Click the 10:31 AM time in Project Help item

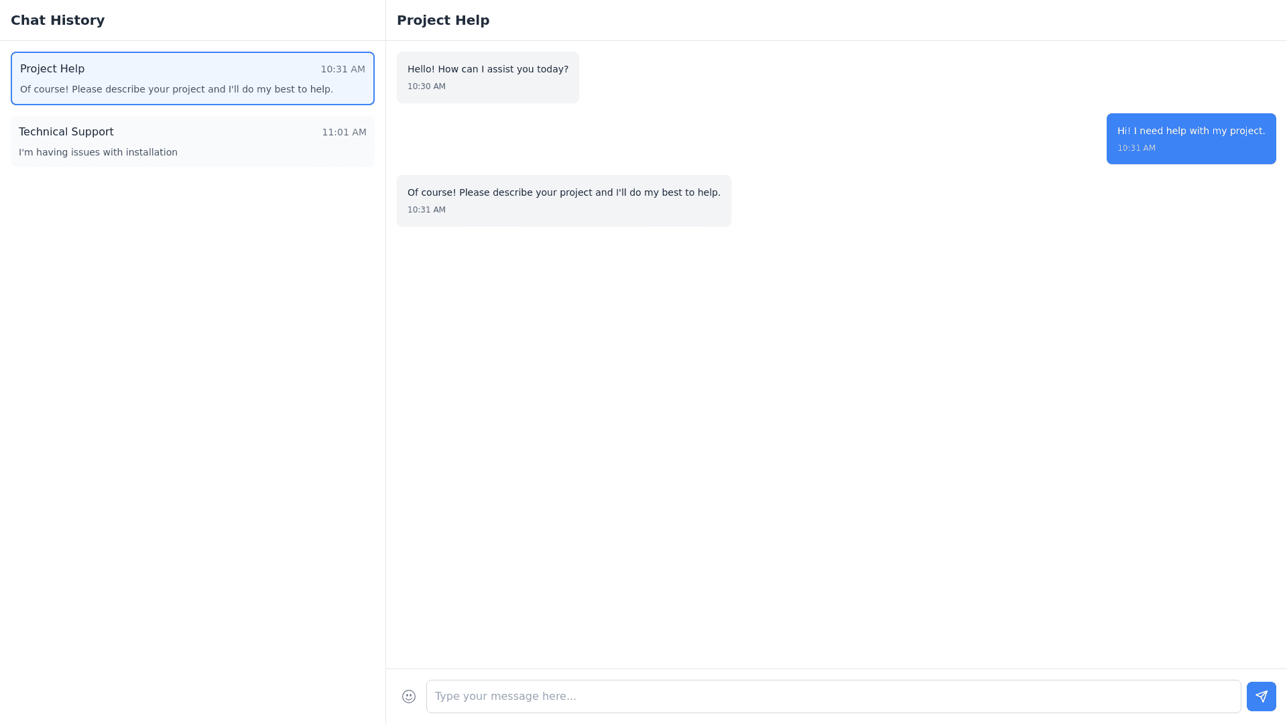click(x=343, y=69)
